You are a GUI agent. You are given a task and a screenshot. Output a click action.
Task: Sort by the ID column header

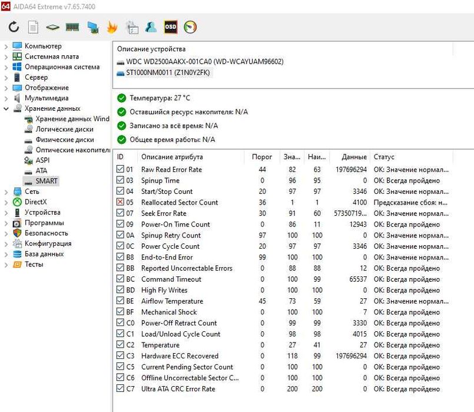pyautogui.click(x=126, y=157)
